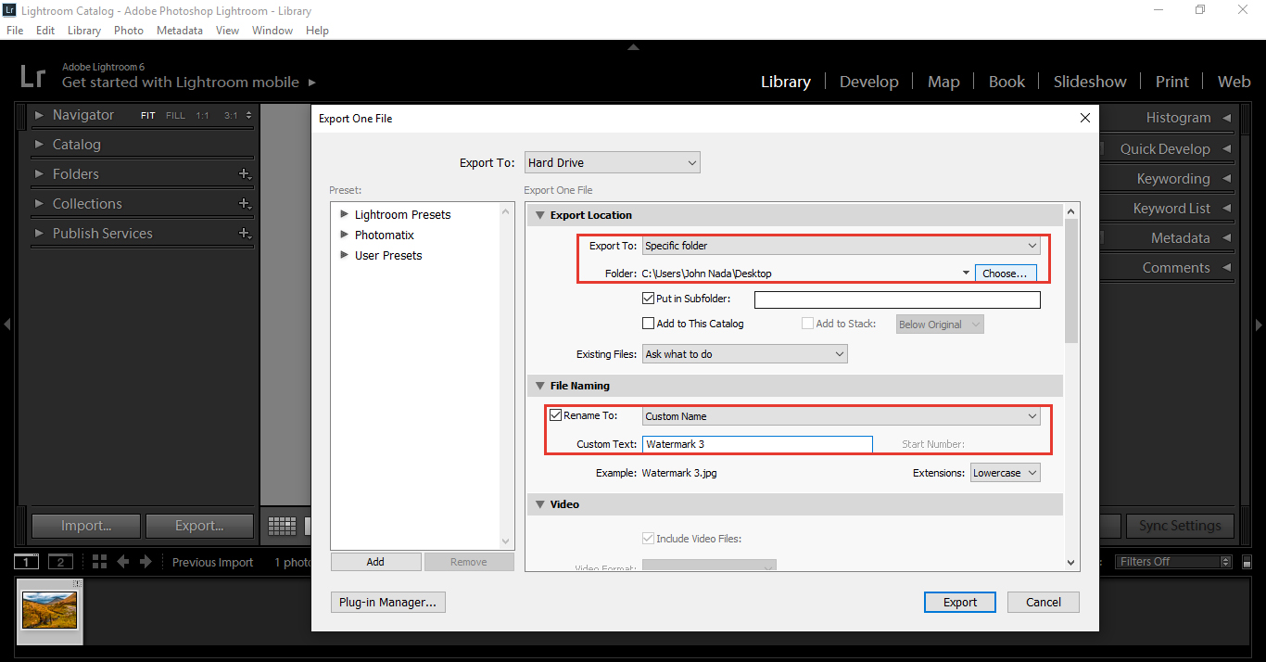Image resolution: width=1266 pixels, height=662 pixels.
Task: Check Add to This Catalog option
Action: [x=649, y=324]
